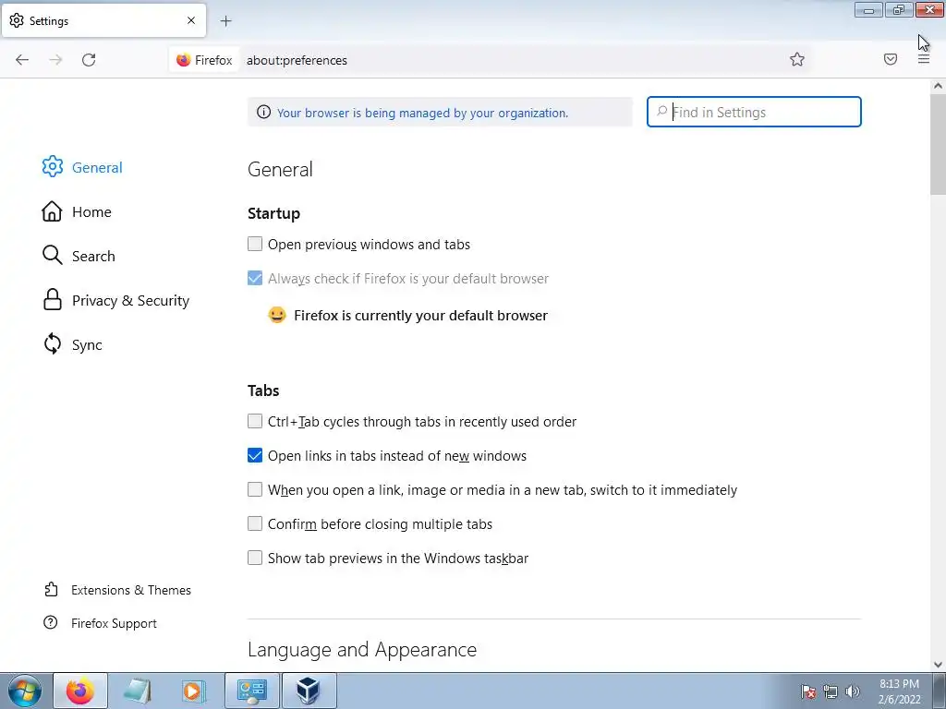
Task: Close the Settings tab
Action: click(x=191, y=20)
